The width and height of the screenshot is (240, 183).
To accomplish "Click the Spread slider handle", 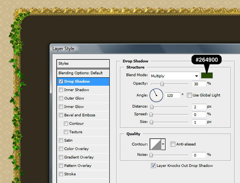I will 151,115.
